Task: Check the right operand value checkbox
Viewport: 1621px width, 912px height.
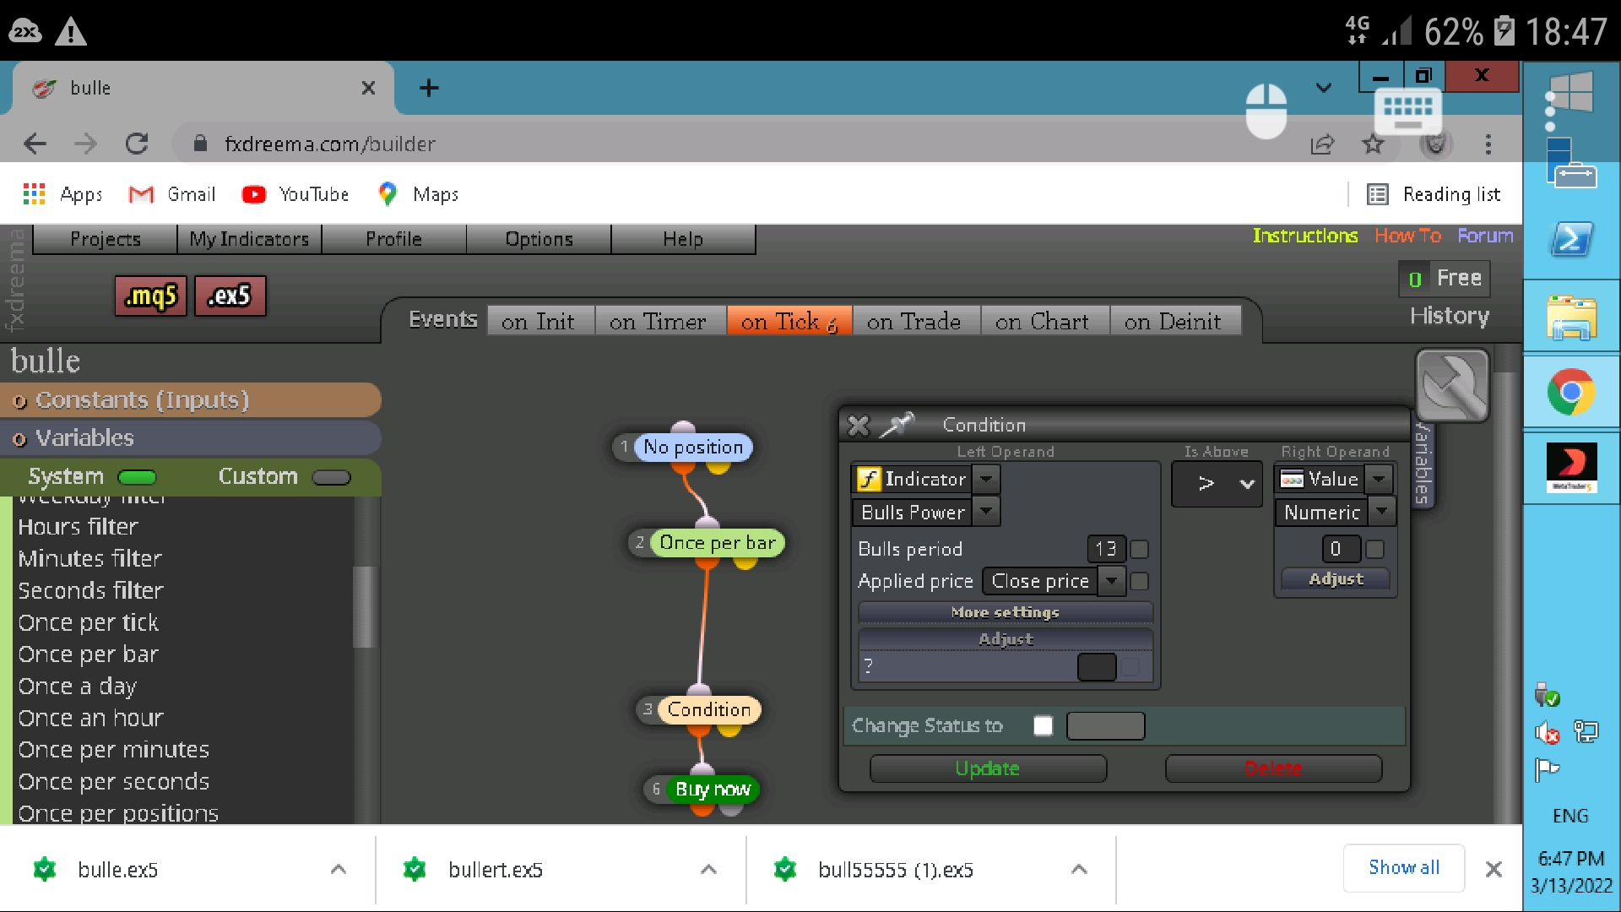Action: [x=1374, y=550]
